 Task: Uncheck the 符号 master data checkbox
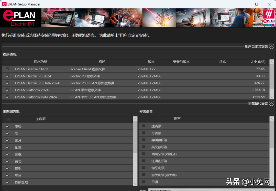click(7, 161)
